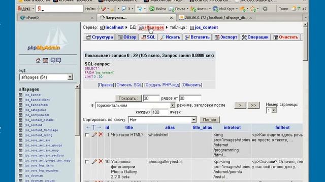
Task: Open the SQL query window icon
Action: point(45,61)
